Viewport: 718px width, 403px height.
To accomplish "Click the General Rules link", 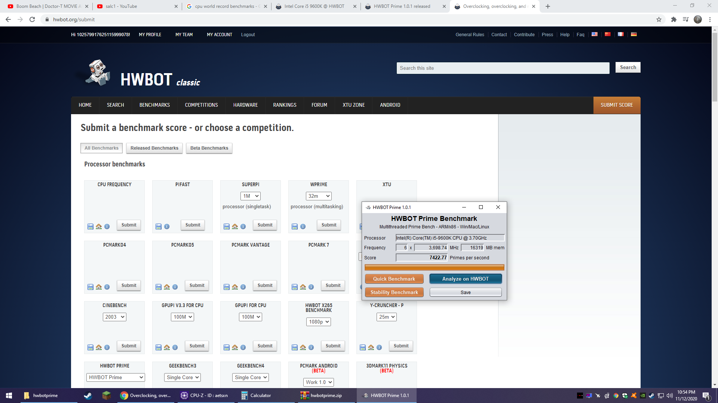I will pos(470,35).
